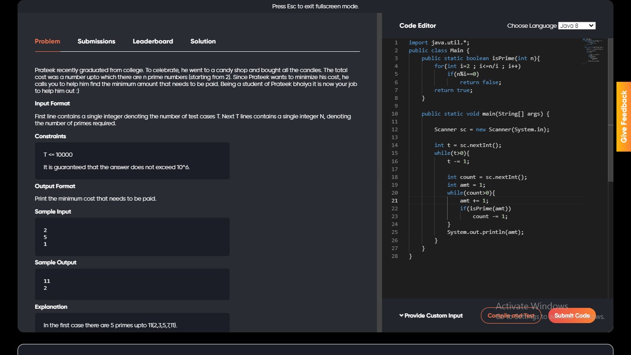Open the Give Feedback side panel
631x355 pixels.
tap(624, 116)
